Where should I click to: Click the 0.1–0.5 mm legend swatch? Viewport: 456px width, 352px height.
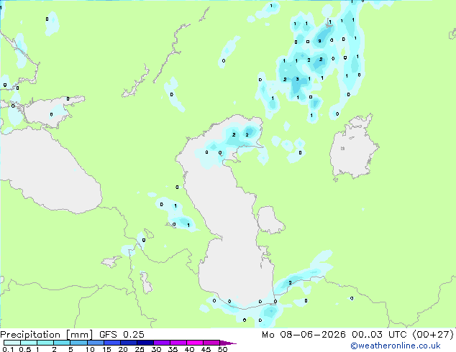[x=12, y=343]
